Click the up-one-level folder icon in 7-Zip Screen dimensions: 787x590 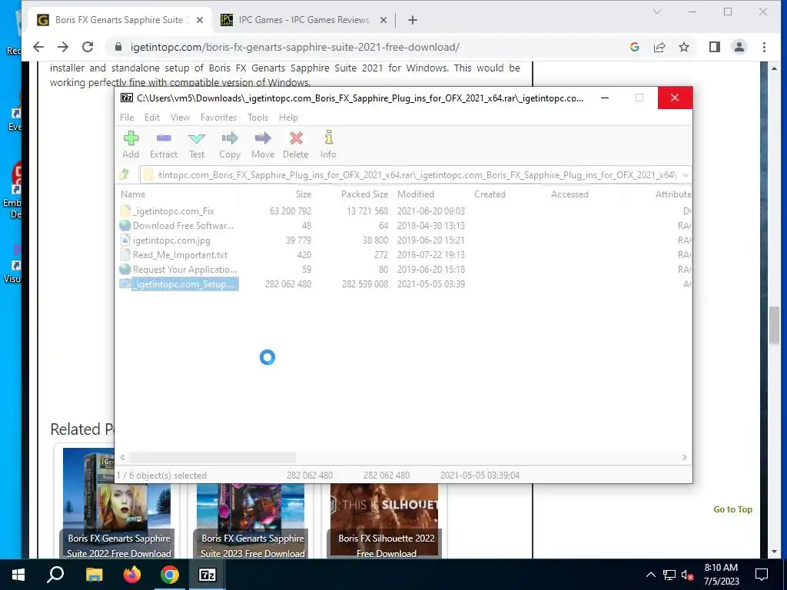125,174
